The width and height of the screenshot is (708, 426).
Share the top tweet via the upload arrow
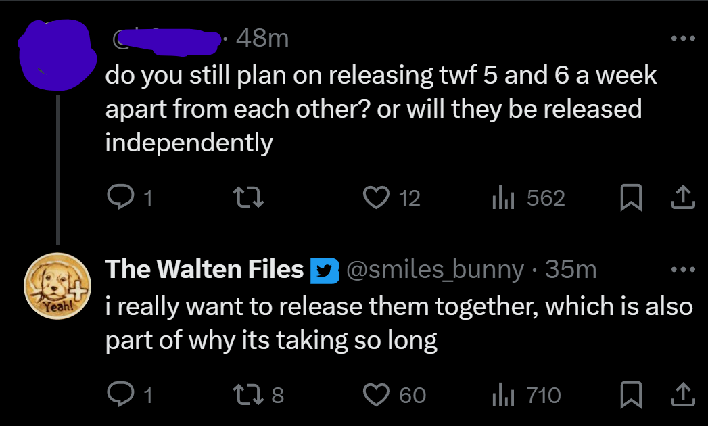pos(683,197)
